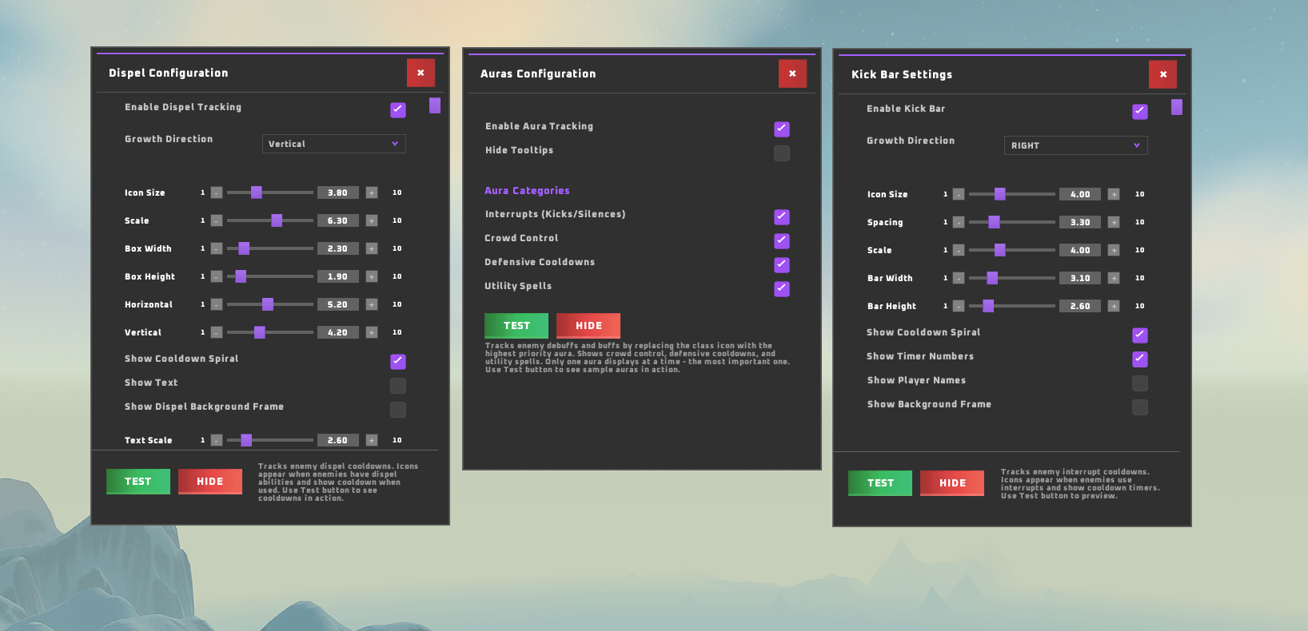Click the Bar Height slider handle
The width and height of the screenshot is (1308, 631).
click(988, 306)
